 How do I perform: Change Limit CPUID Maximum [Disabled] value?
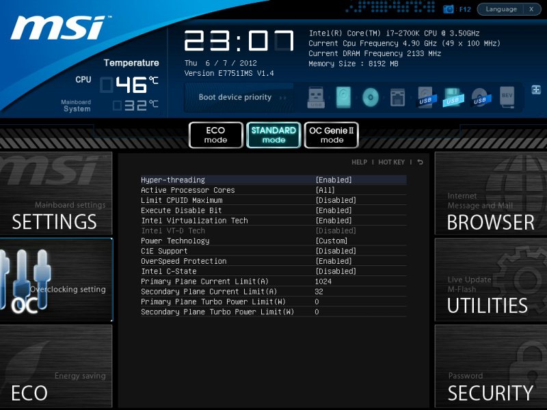click(336, 200)
